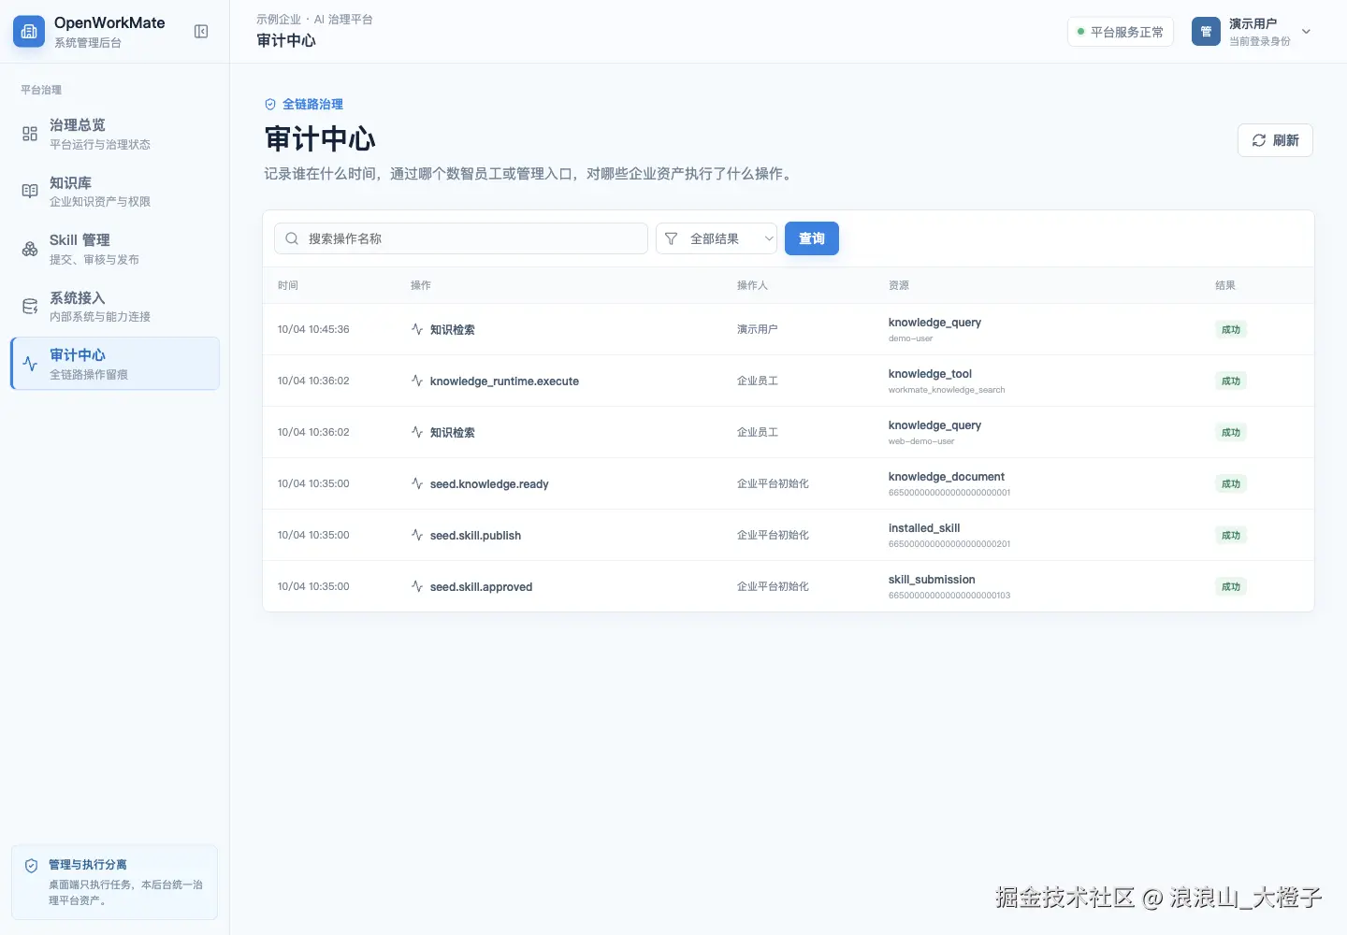Click the 治理总览 grid icon

[30, 134]
